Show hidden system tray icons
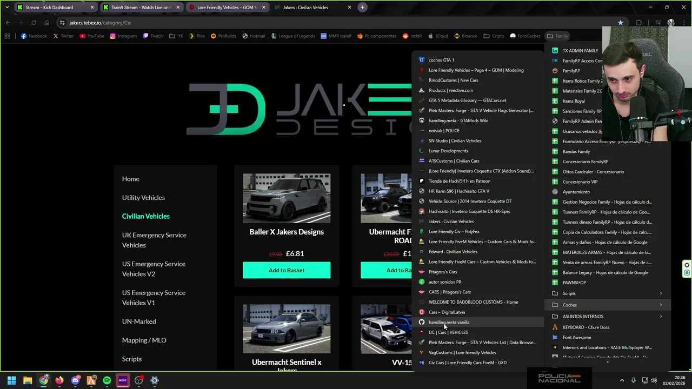The image size is (692, 389). [622, 380]
